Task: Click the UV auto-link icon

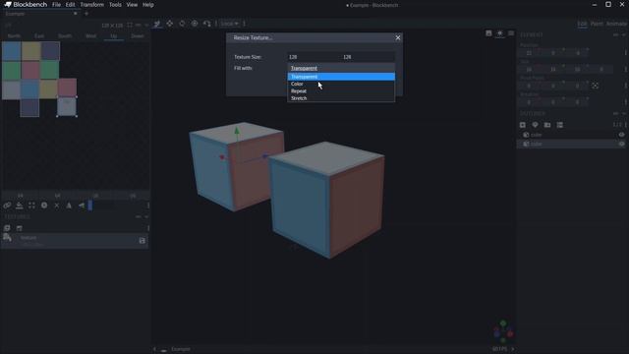Action: pos(7,206)
